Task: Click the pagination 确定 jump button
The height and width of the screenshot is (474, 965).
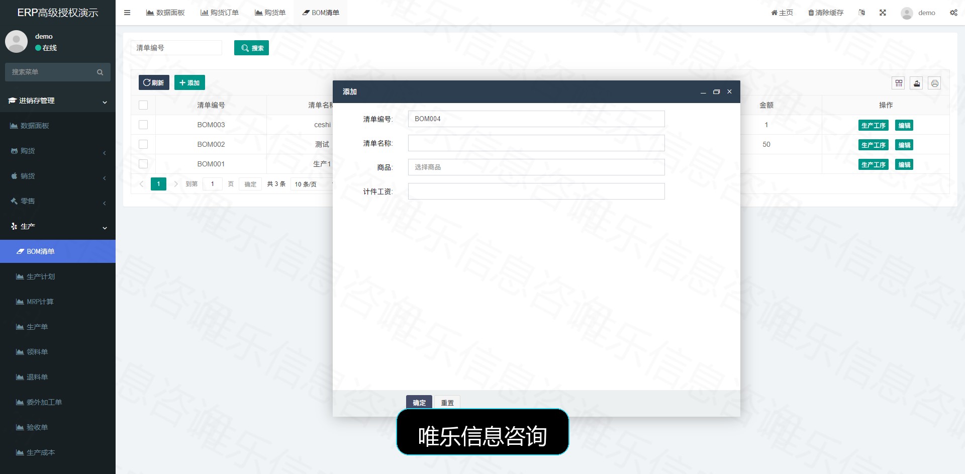Action: (250, 184)
